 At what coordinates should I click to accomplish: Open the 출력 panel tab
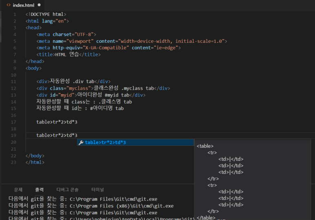click(40, 189)
